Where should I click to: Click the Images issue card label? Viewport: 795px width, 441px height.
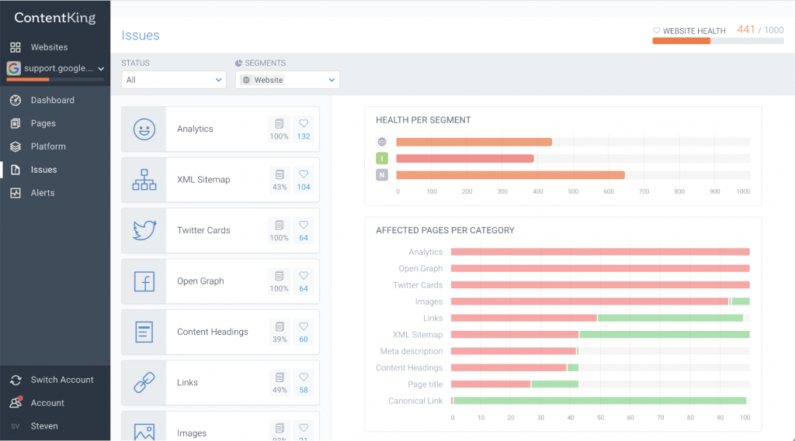click(x=192, y=433)
